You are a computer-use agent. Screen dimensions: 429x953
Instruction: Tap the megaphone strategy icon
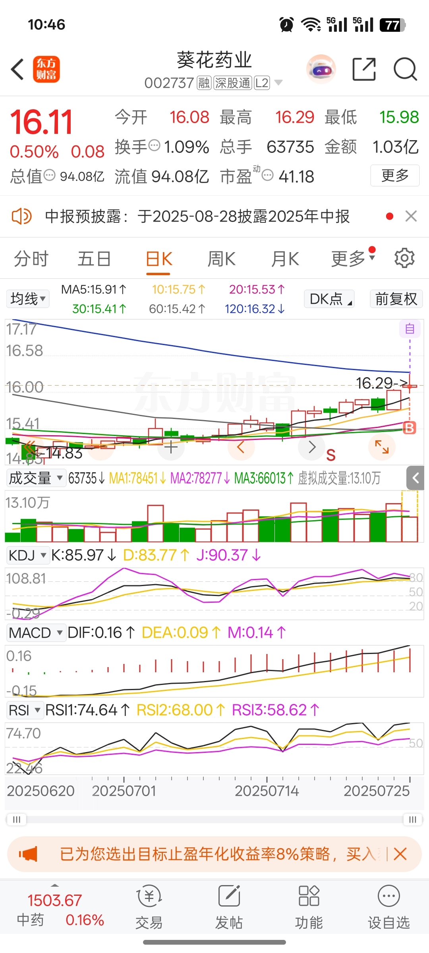coord(29,854)
